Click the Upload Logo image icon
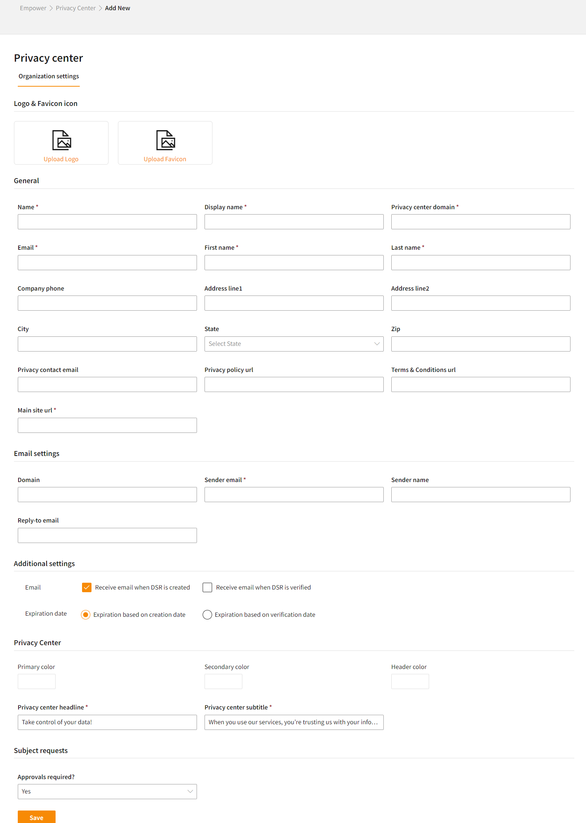586x823 pixels. (61, 140)
